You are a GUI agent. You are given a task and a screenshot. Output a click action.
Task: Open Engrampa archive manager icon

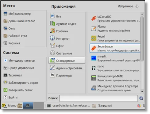94,88
